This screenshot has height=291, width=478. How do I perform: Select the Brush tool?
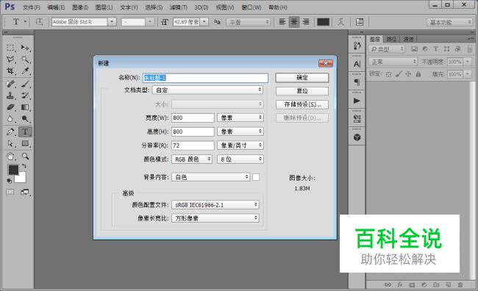25,84
